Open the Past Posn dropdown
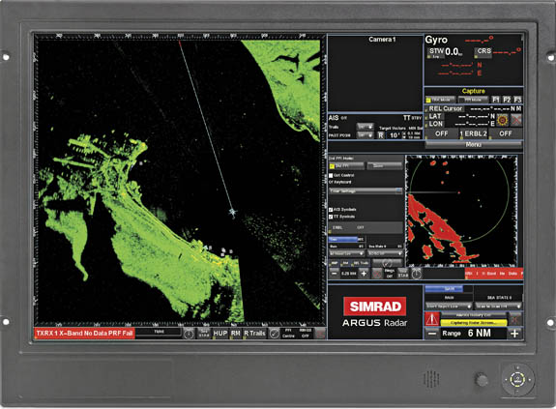The height and width of the screenshot is (409, 556). click(366, 135)
